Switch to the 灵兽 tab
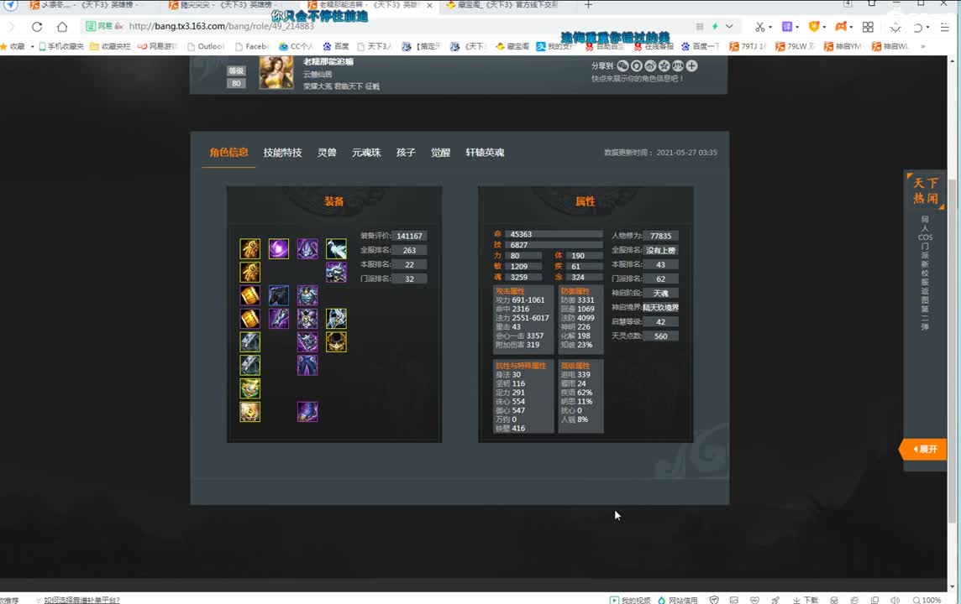This screenshot has width=961, height=604. 327,153
